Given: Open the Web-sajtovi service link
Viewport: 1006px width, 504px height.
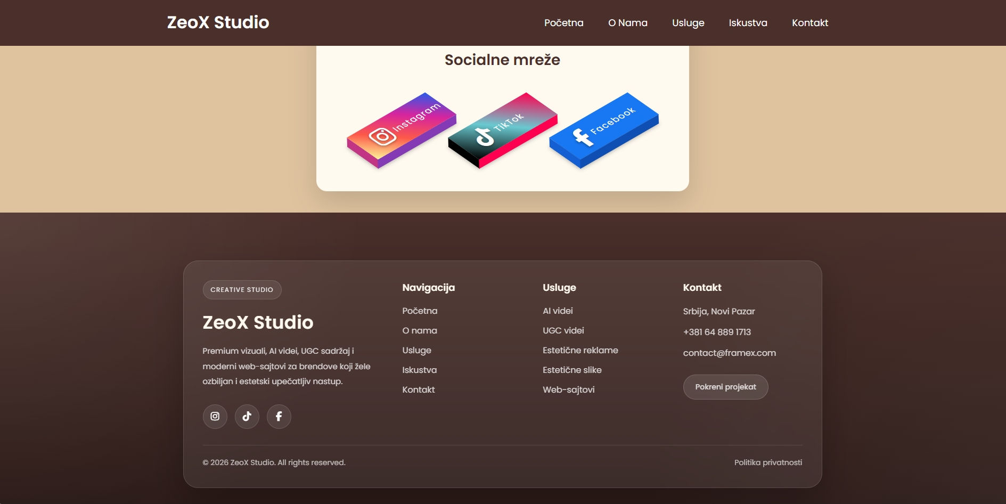Looking at the screenshot, I should pos(569,389).
